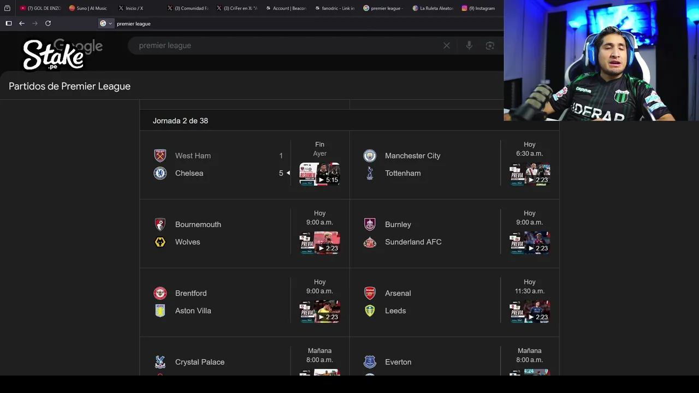This screenshot has width=699, height=393.
Task: Click the Hoy 6:30 a.m. kickoff time
Action: tap(530, 149)
